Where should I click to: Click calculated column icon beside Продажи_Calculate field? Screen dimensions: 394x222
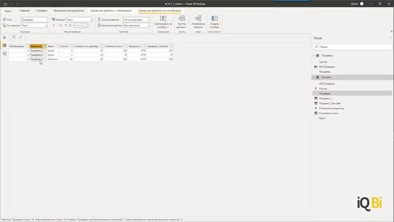(316, 103)
